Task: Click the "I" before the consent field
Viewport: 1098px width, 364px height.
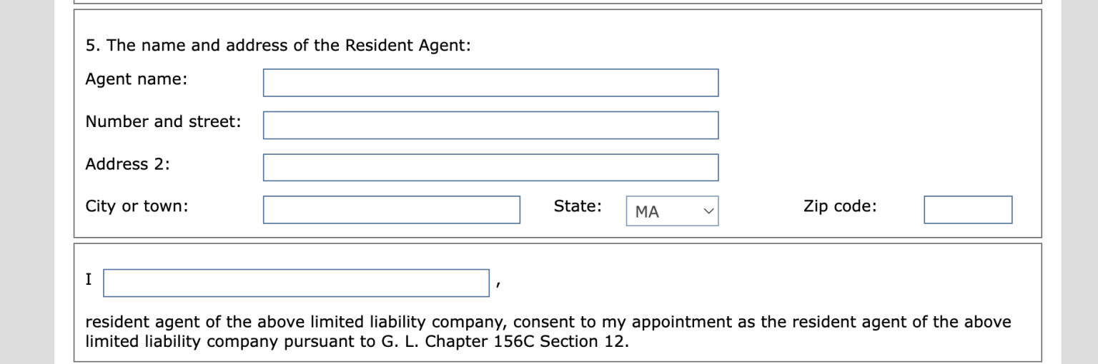Action: coord(89,280)
